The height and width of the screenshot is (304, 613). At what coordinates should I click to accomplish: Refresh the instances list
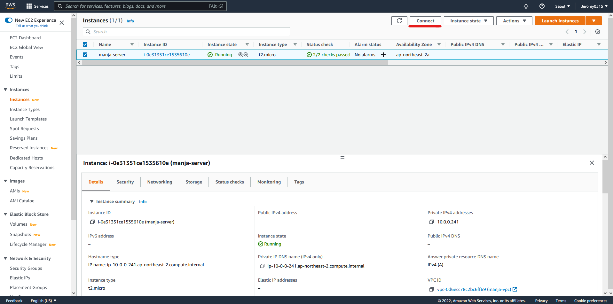pos(399,21)
